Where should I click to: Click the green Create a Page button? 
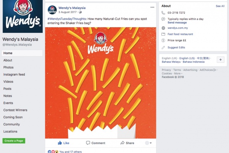(14, 141)
